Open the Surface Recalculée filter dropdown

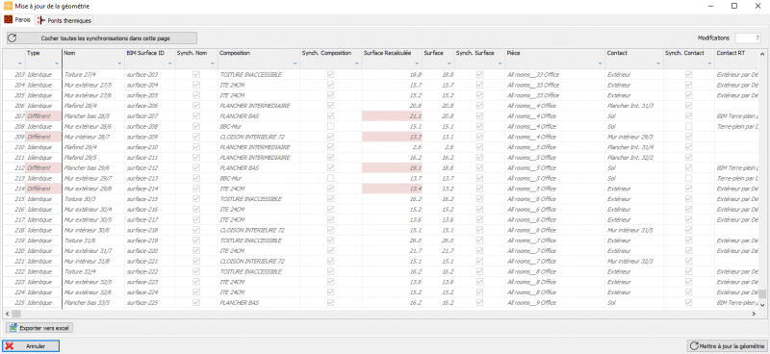coord(417,63)
